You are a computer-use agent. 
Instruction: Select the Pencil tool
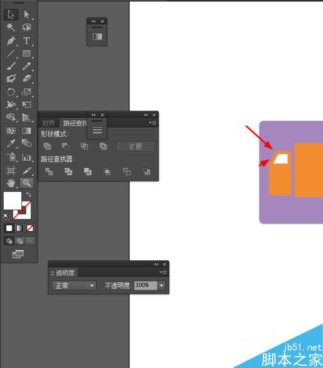[26, 66]
